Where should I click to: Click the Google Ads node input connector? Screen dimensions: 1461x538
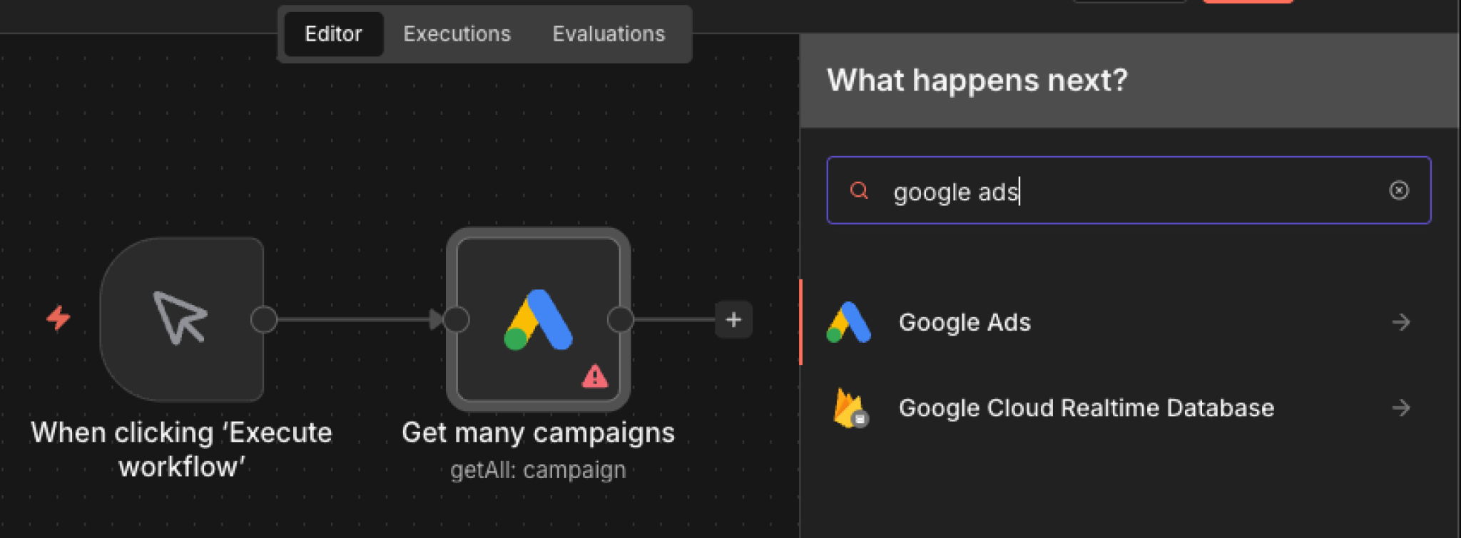tap(457, 319)
